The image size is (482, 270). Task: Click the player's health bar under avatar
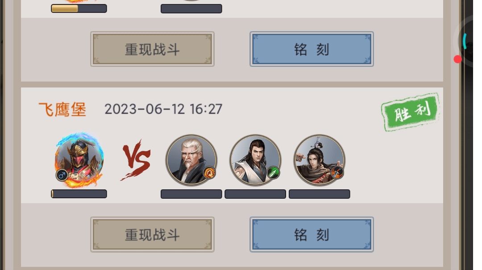pyautogui.click(x=79, y=194)
